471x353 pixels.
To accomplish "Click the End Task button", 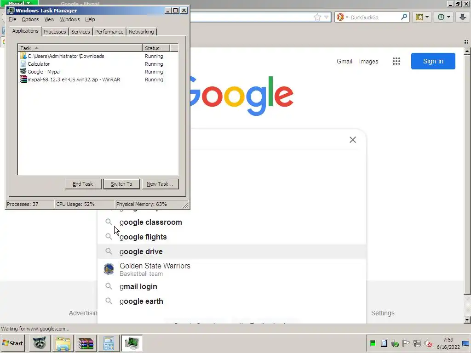I will (x=83, y=184).
